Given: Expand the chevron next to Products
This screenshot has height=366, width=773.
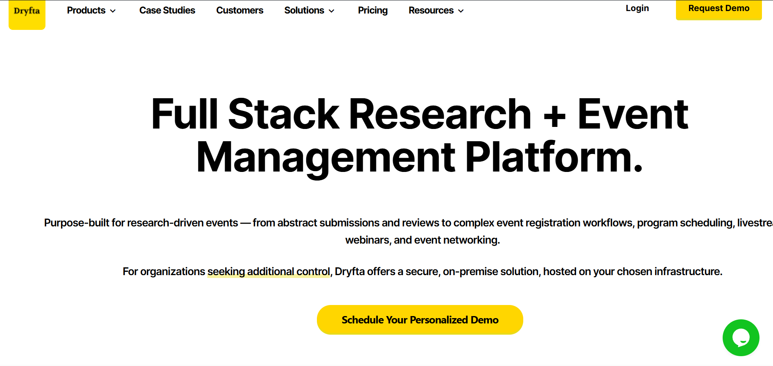Looking at the screenshot, I should (x=113, y=11).
